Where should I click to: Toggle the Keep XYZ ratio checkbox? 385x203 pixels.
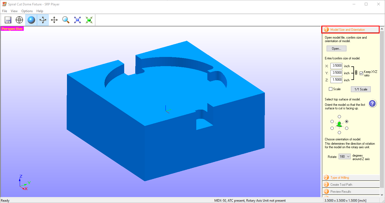click(x=362, y=73)
